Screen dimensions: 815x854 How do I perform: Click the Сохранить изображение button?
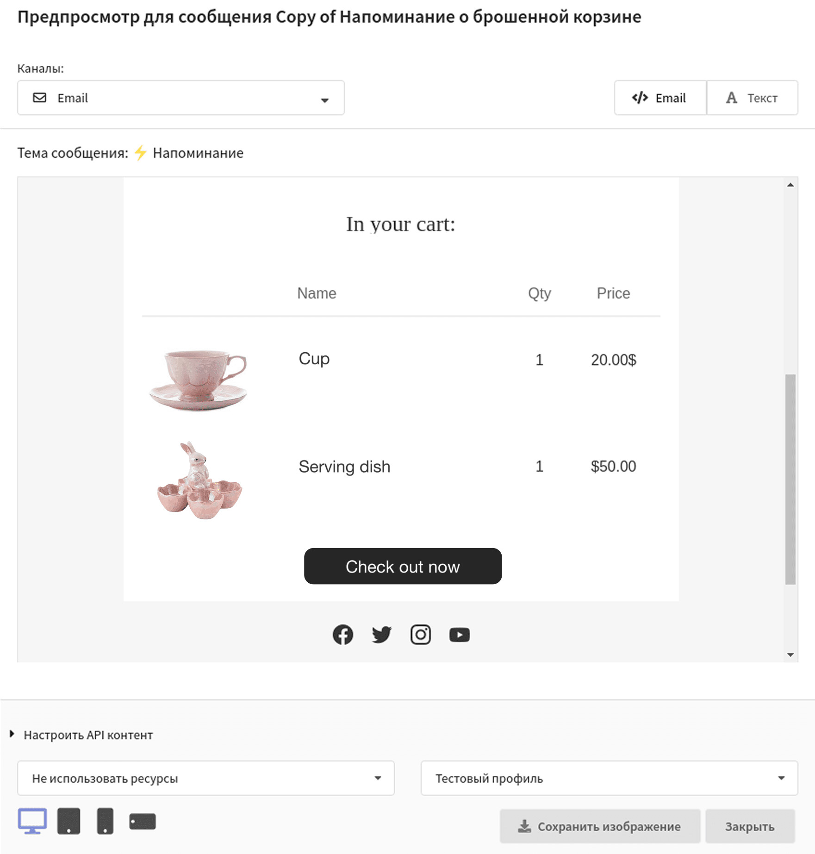600,827
